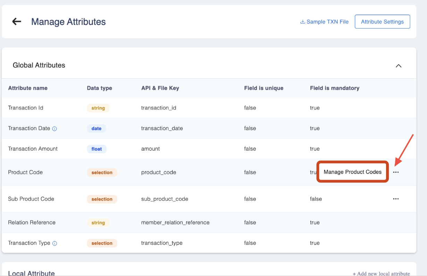
Task: Click the sub_product_code key
Action: tap(165, 199)
